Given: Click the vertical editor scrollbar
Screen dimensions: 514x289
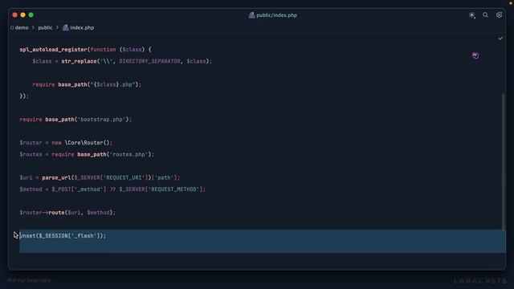Looking at the screenshot, I should pos(504,162).
